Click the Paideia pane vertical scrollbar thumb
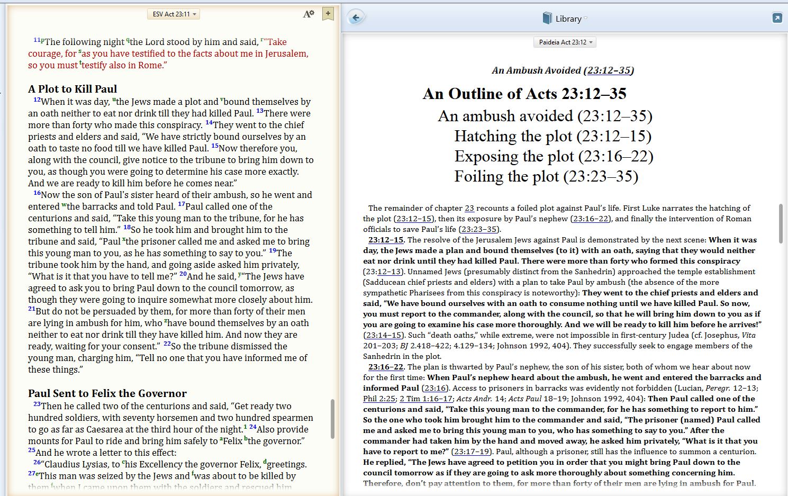The height and width of the screenshot is (496, 788). pyautogui.click(x=781, y=223)
